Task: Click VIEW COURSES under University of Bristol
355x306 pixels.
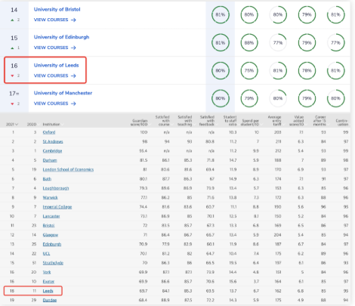Action: tap(51, 20)
